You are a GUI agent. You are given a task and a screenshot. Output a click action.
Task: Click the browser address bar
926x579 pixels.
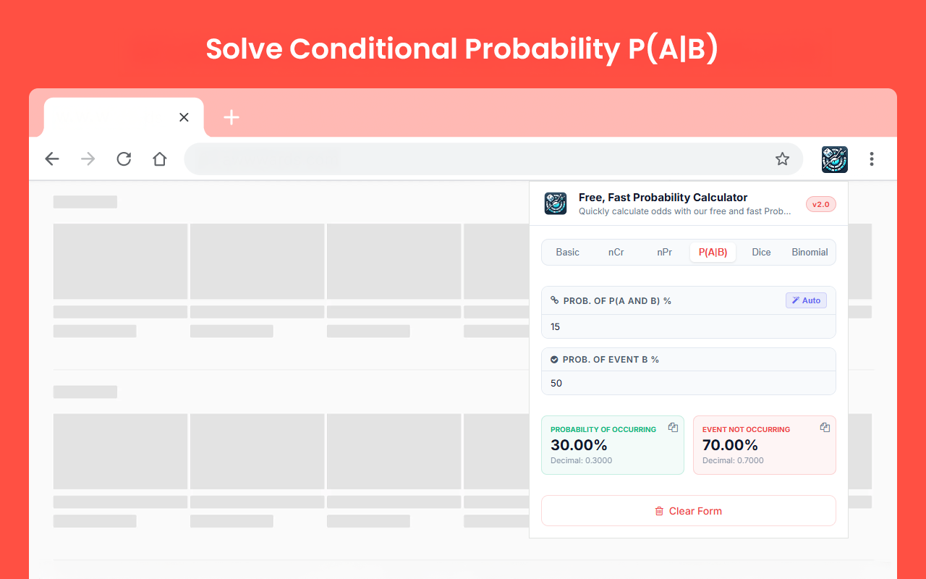pyautogui.click(x=477, y=159)
